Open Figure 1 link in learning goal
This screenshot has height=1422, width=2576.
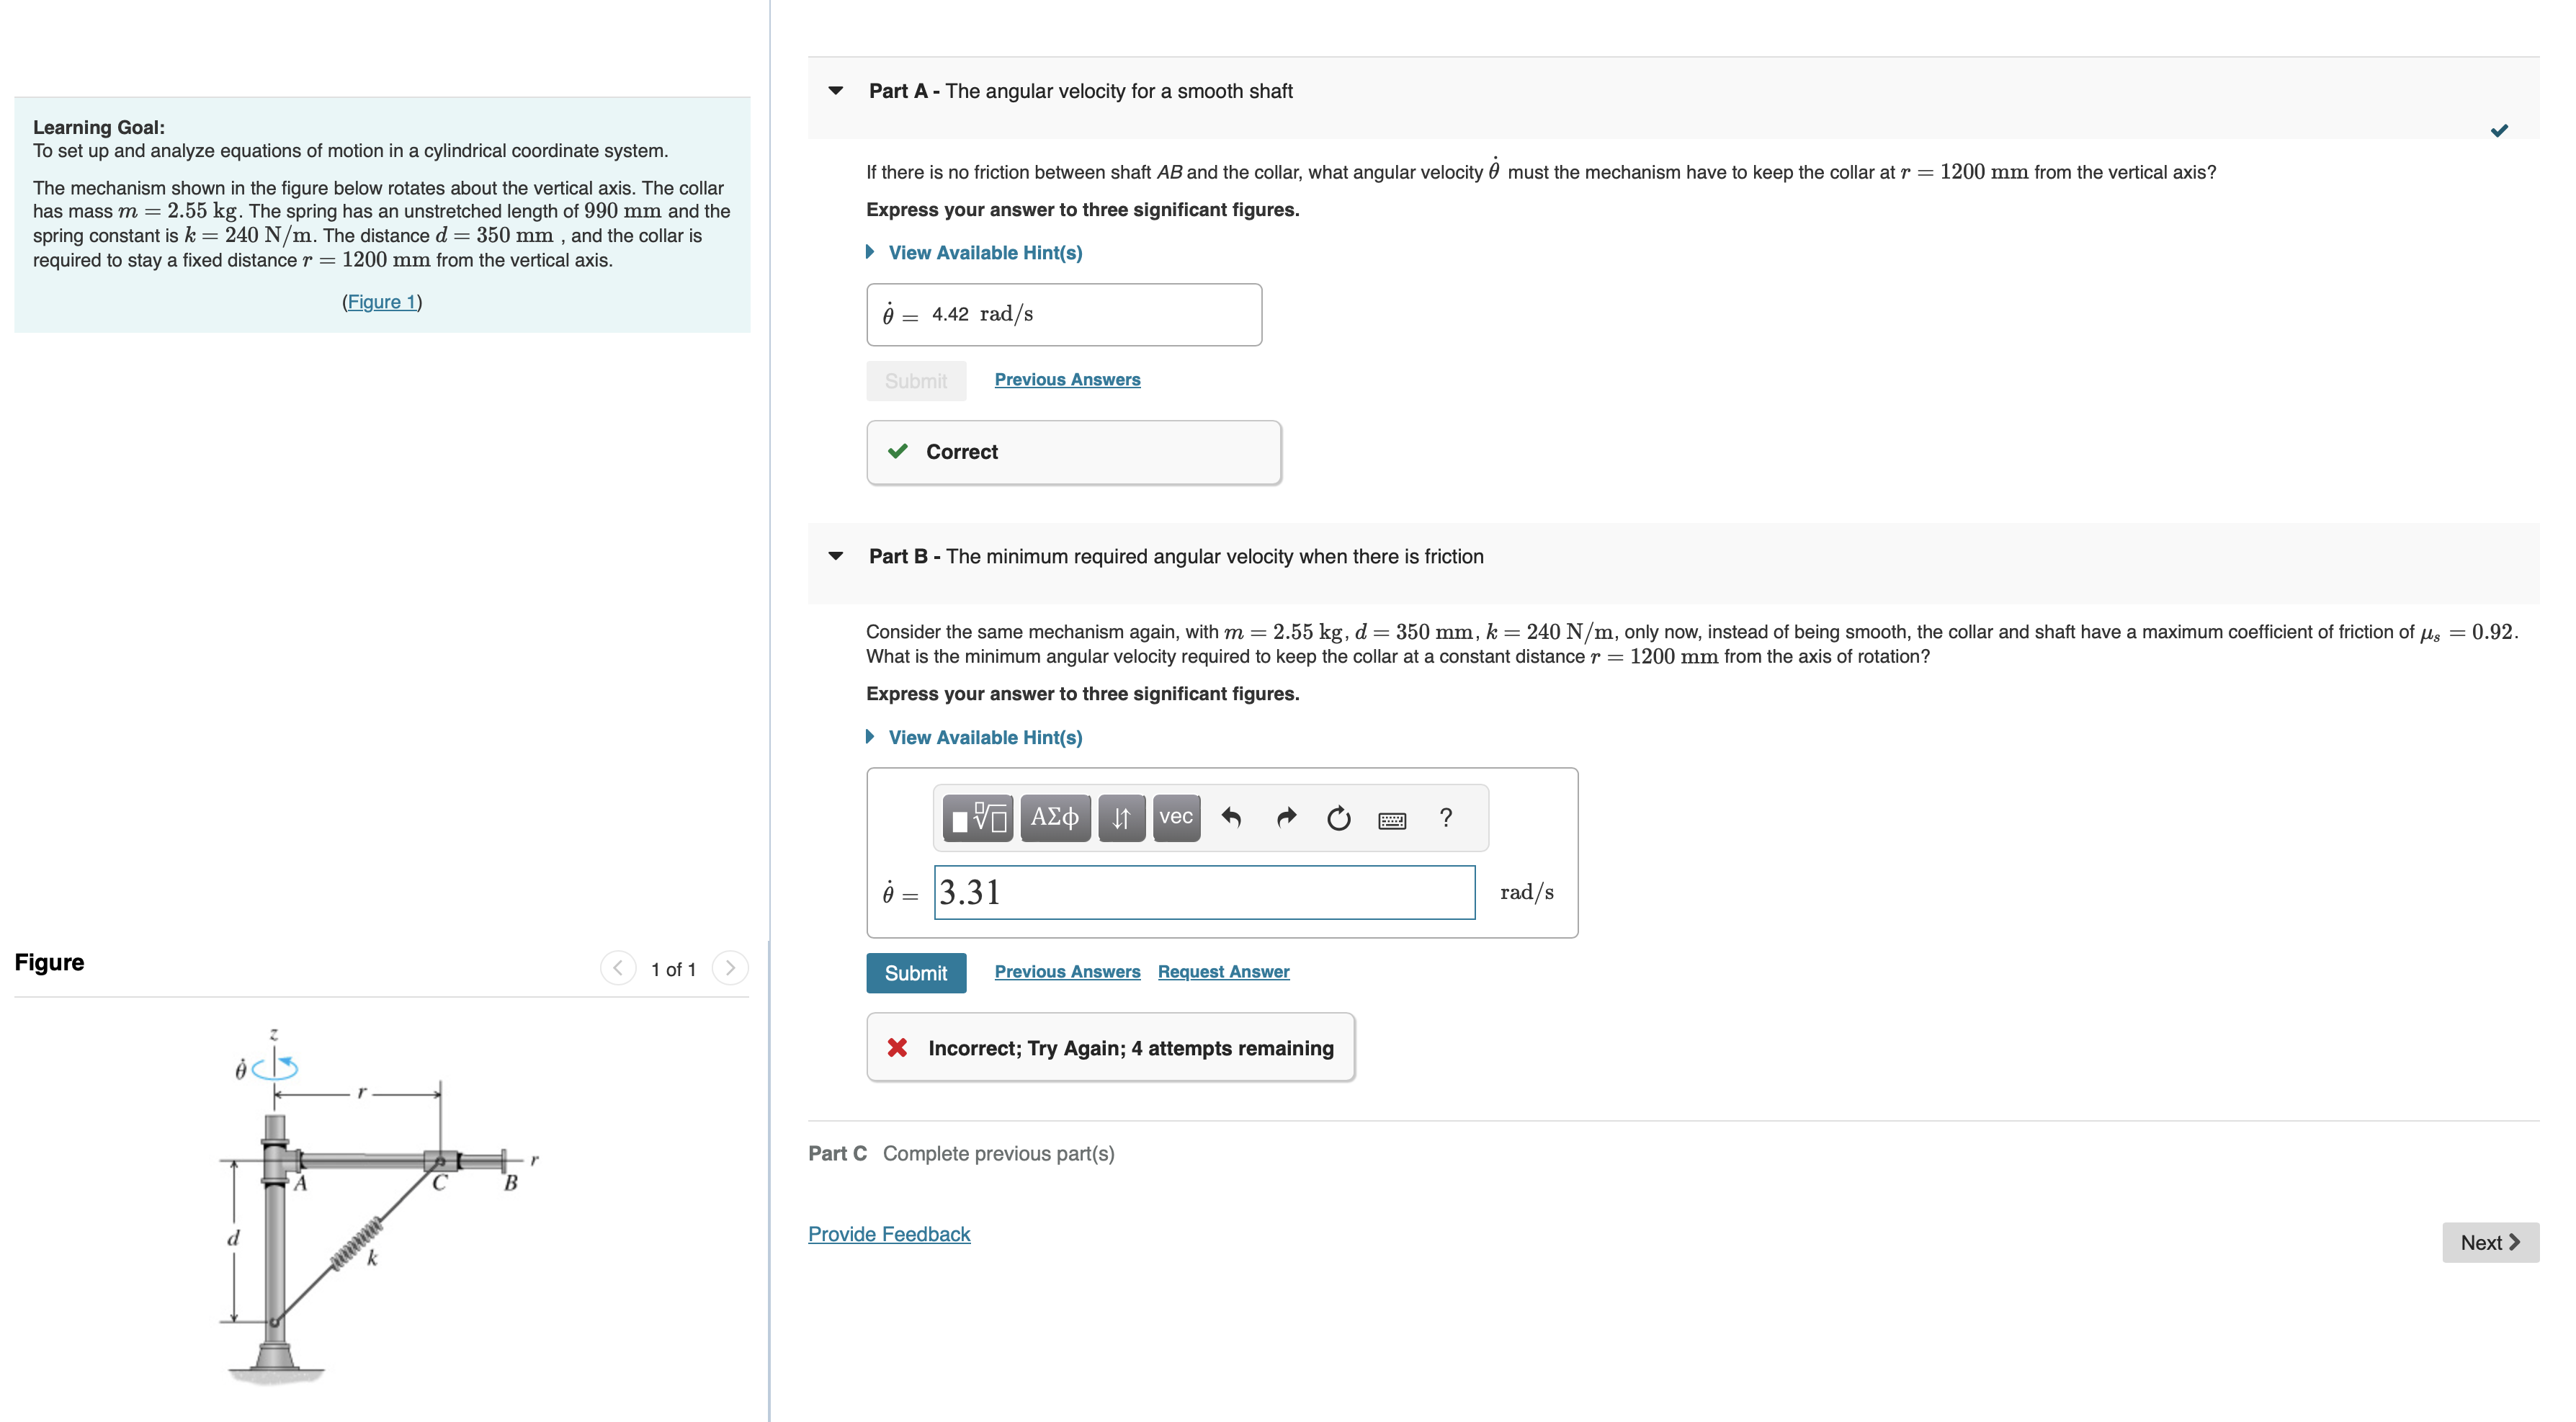tap(381, 302)
